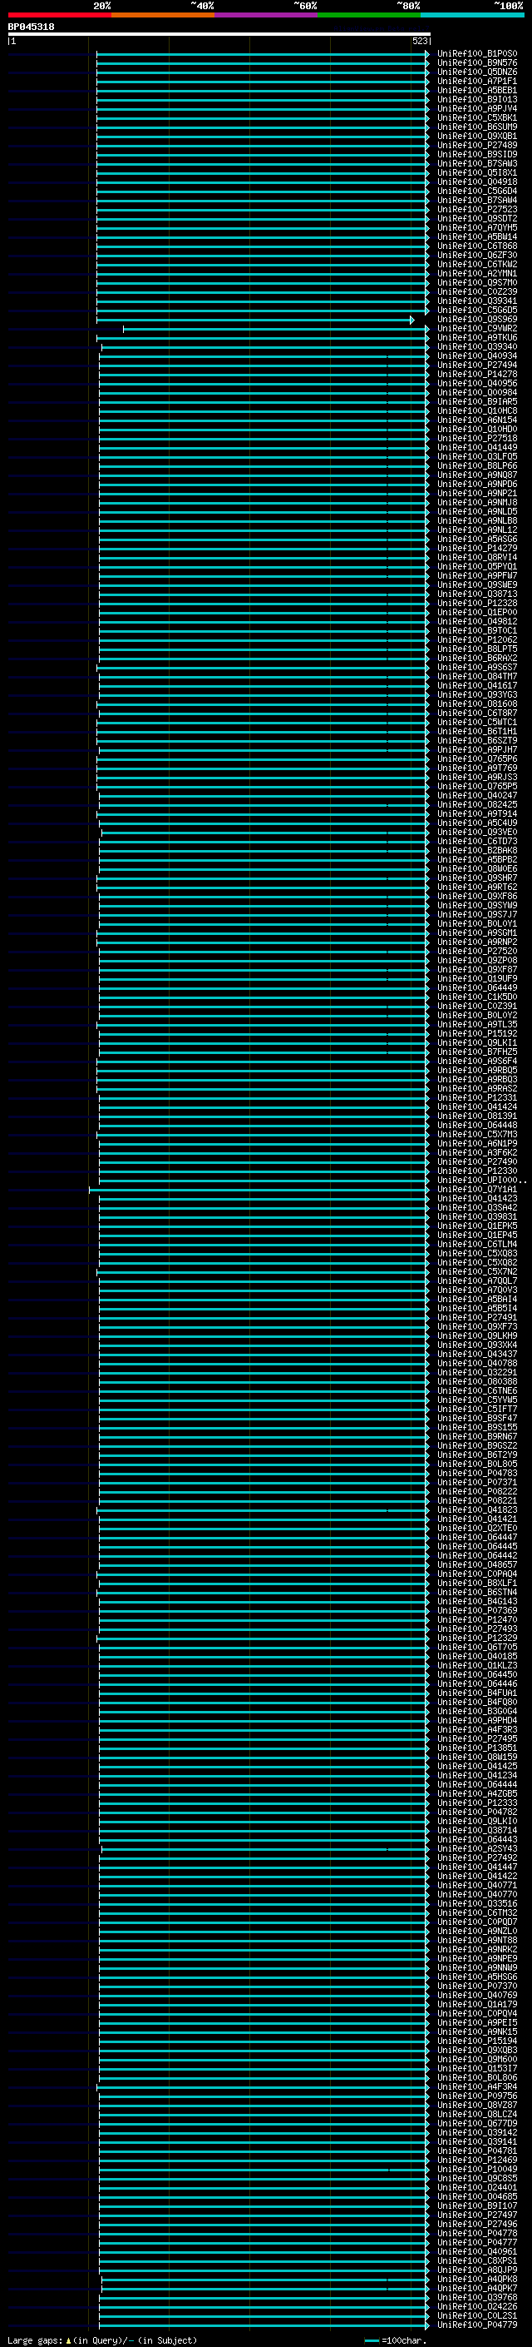Image resolution: width=532 pixels, height=2347 pixels.
Task: Click the 523 query end position
Action: [419, 41]
